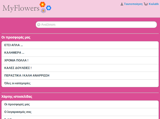Open the ΚΑΛΕΣ ΔΟΥΛΕΙΕΣ ! category
The image size is (160, 119).
[80, 68]
